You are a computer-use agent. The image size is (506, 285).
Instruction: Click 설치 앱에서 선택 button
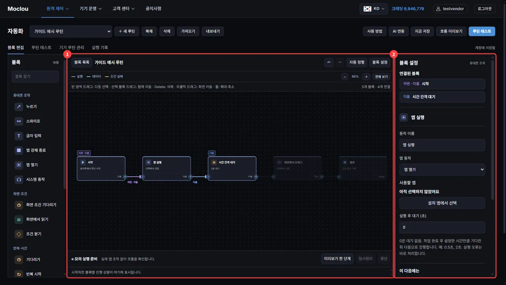(442, 203)
